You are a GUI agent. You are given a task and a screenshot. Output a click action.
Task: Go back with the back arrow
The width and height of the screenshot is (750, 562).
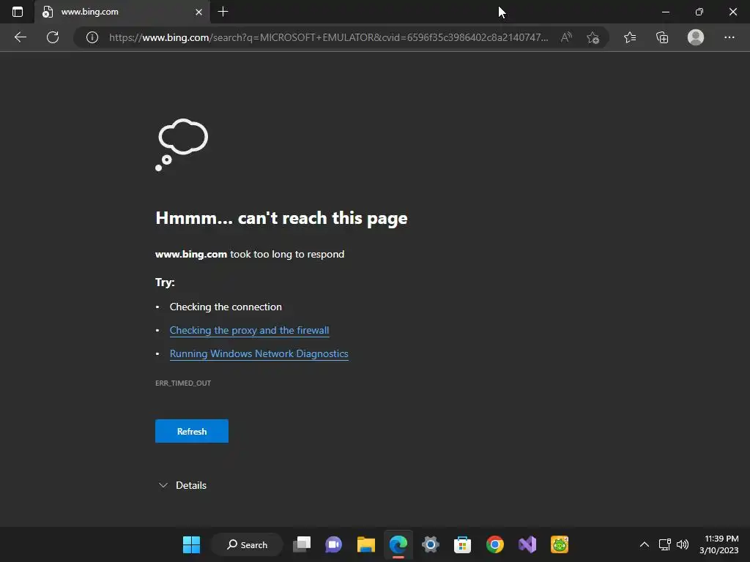[20, 37]
